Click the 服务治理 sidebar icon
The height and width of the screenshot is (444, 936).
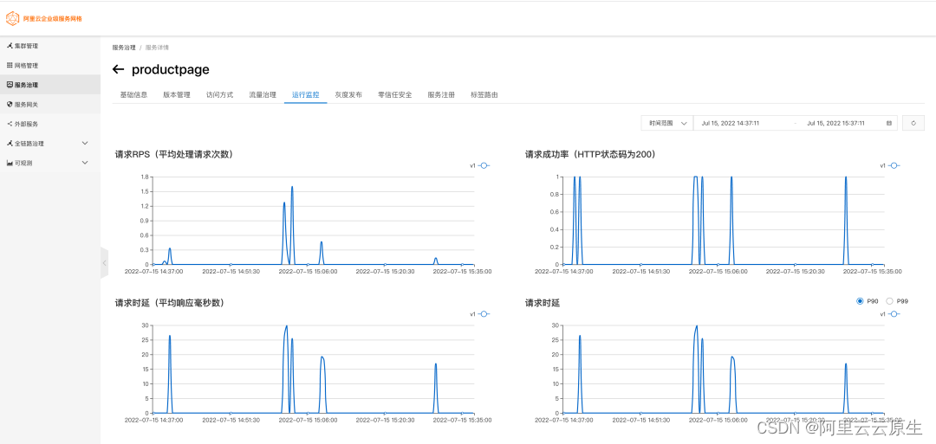click(x=10, y=85)
